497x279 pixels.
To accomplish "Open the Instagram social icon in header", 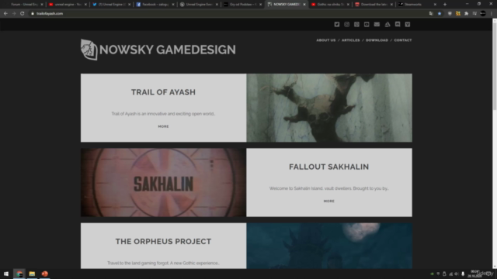I will [347, 24].
